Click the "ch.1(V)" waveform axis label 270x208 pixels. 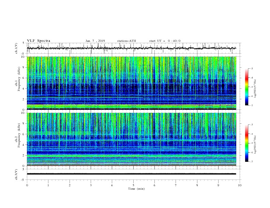[16, 48]
